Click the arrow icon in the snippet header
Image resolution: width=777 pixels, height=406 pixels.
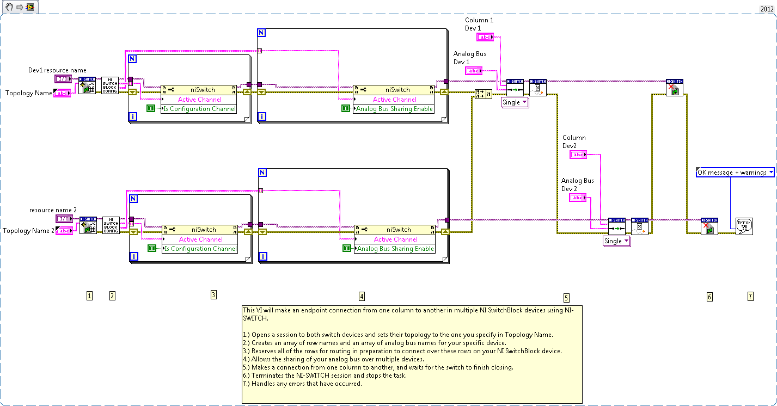19,7
